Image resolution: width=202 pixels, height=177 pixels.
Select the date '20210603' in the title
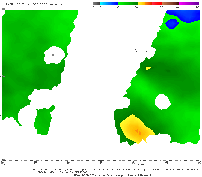pos(40,5)
